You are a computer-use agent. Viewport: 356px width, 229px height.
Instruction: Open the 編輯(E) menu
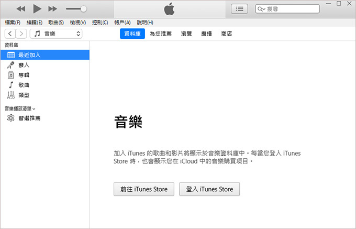point(34,23)
